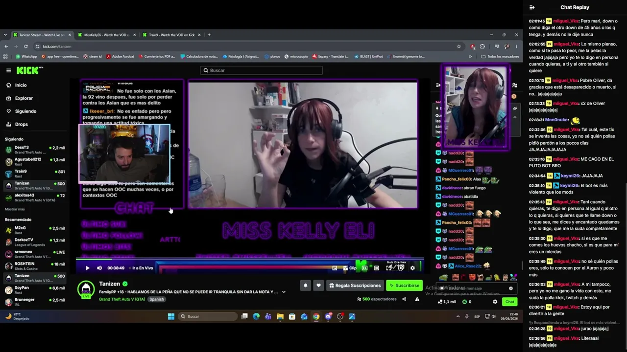Open Google Chrome from the taskbar
The height and width of the screenshot is (352, 627).
tap(316, 316)
